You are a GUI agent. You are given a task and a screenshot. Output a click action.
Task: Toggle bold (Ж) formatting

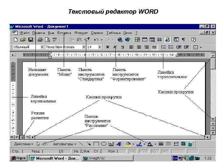[108, 47]
